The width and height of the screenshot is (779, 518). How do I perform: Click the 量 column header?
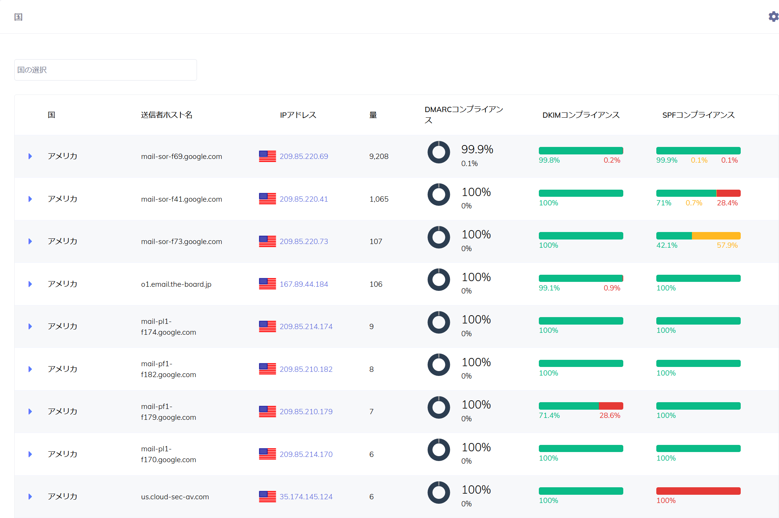pos(373,115)
